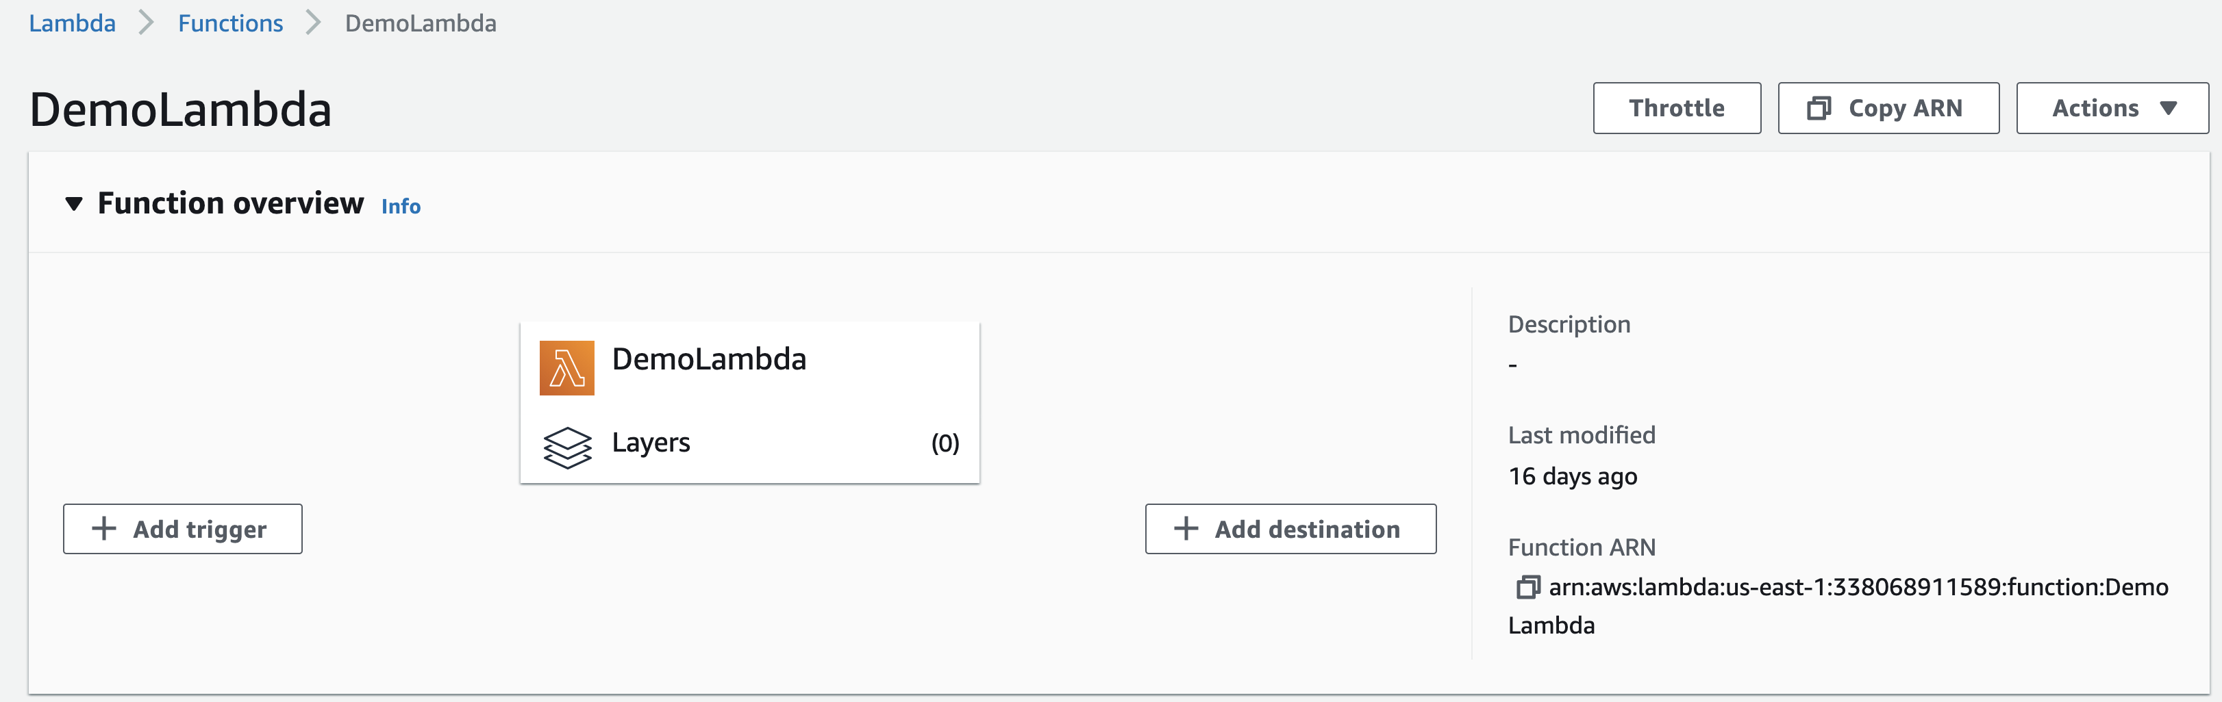Click the Layers stack icon
The width and height of the screenshot is (2222, 702).
tap(566, 447)
